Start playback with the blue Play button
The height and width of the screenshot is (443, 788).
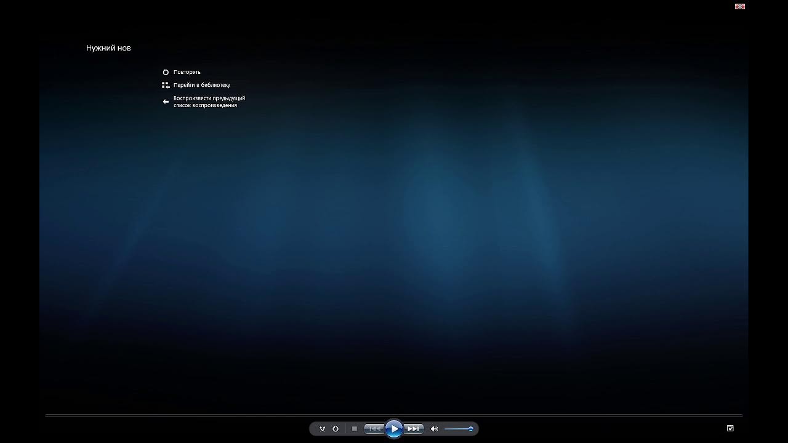click(394, 429)
